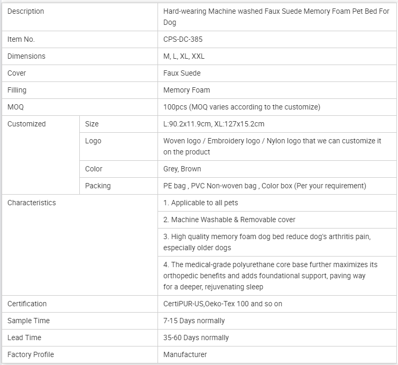Click the Logo sub-label cell
The width and height of the screenshot is (398, 365).
pos(93,141)
